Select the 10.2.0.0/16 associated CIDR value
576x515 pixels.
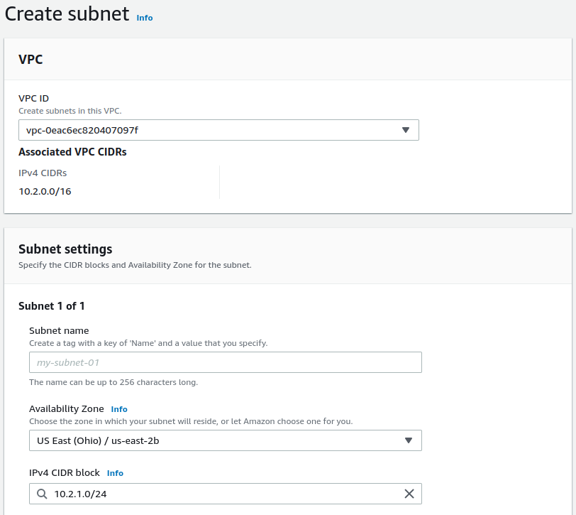(45, 191)
